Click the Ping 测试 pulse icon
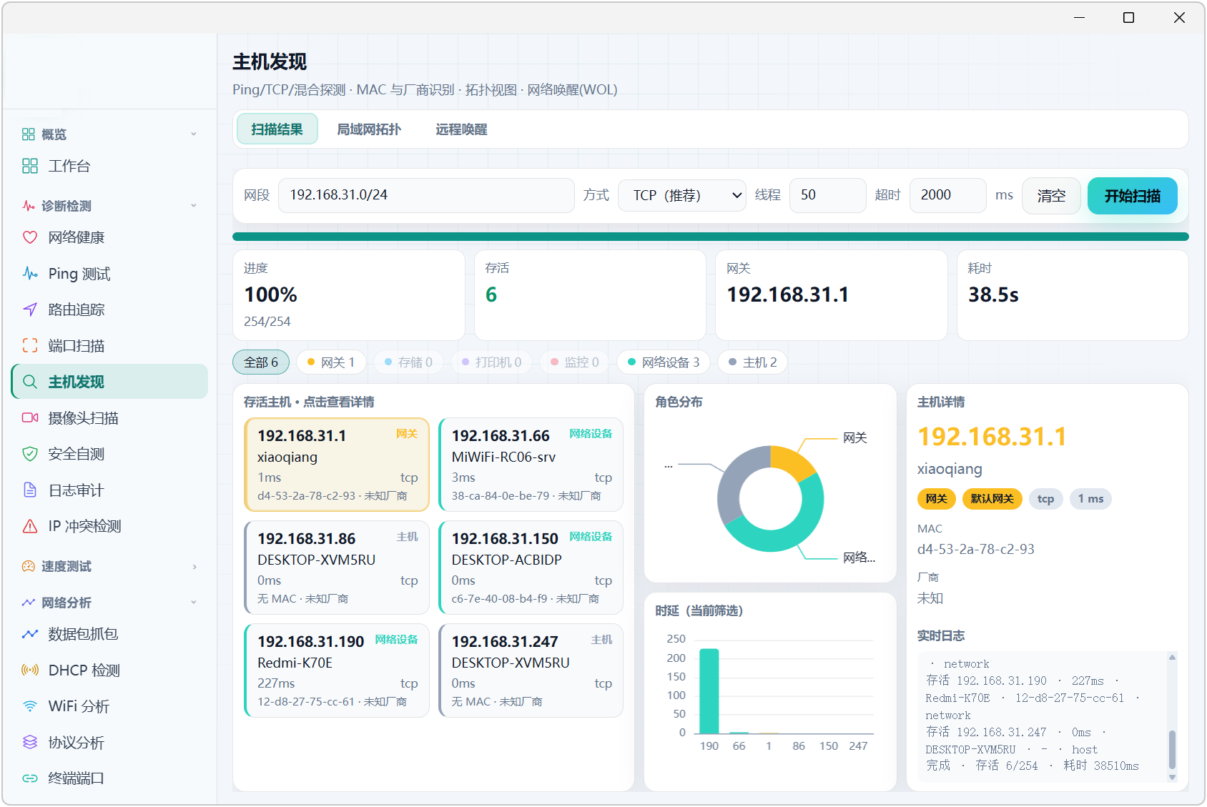This screenshot has width=1207, height=807. (x=30, y=274)
